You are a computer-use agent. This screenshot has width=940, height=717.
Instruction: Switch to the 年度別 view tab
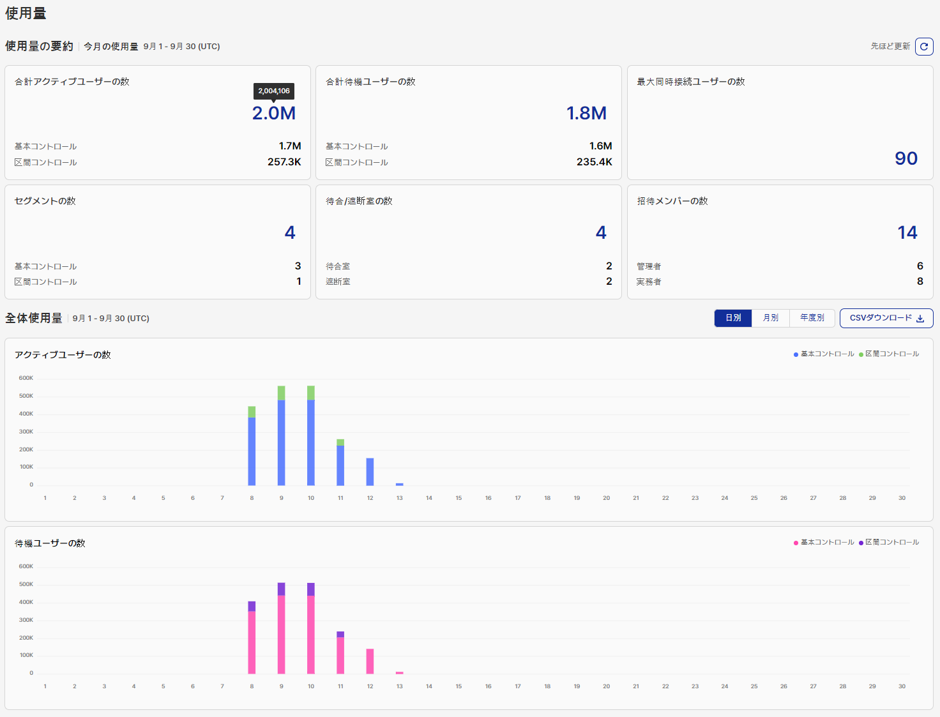[x=812, y=318]
